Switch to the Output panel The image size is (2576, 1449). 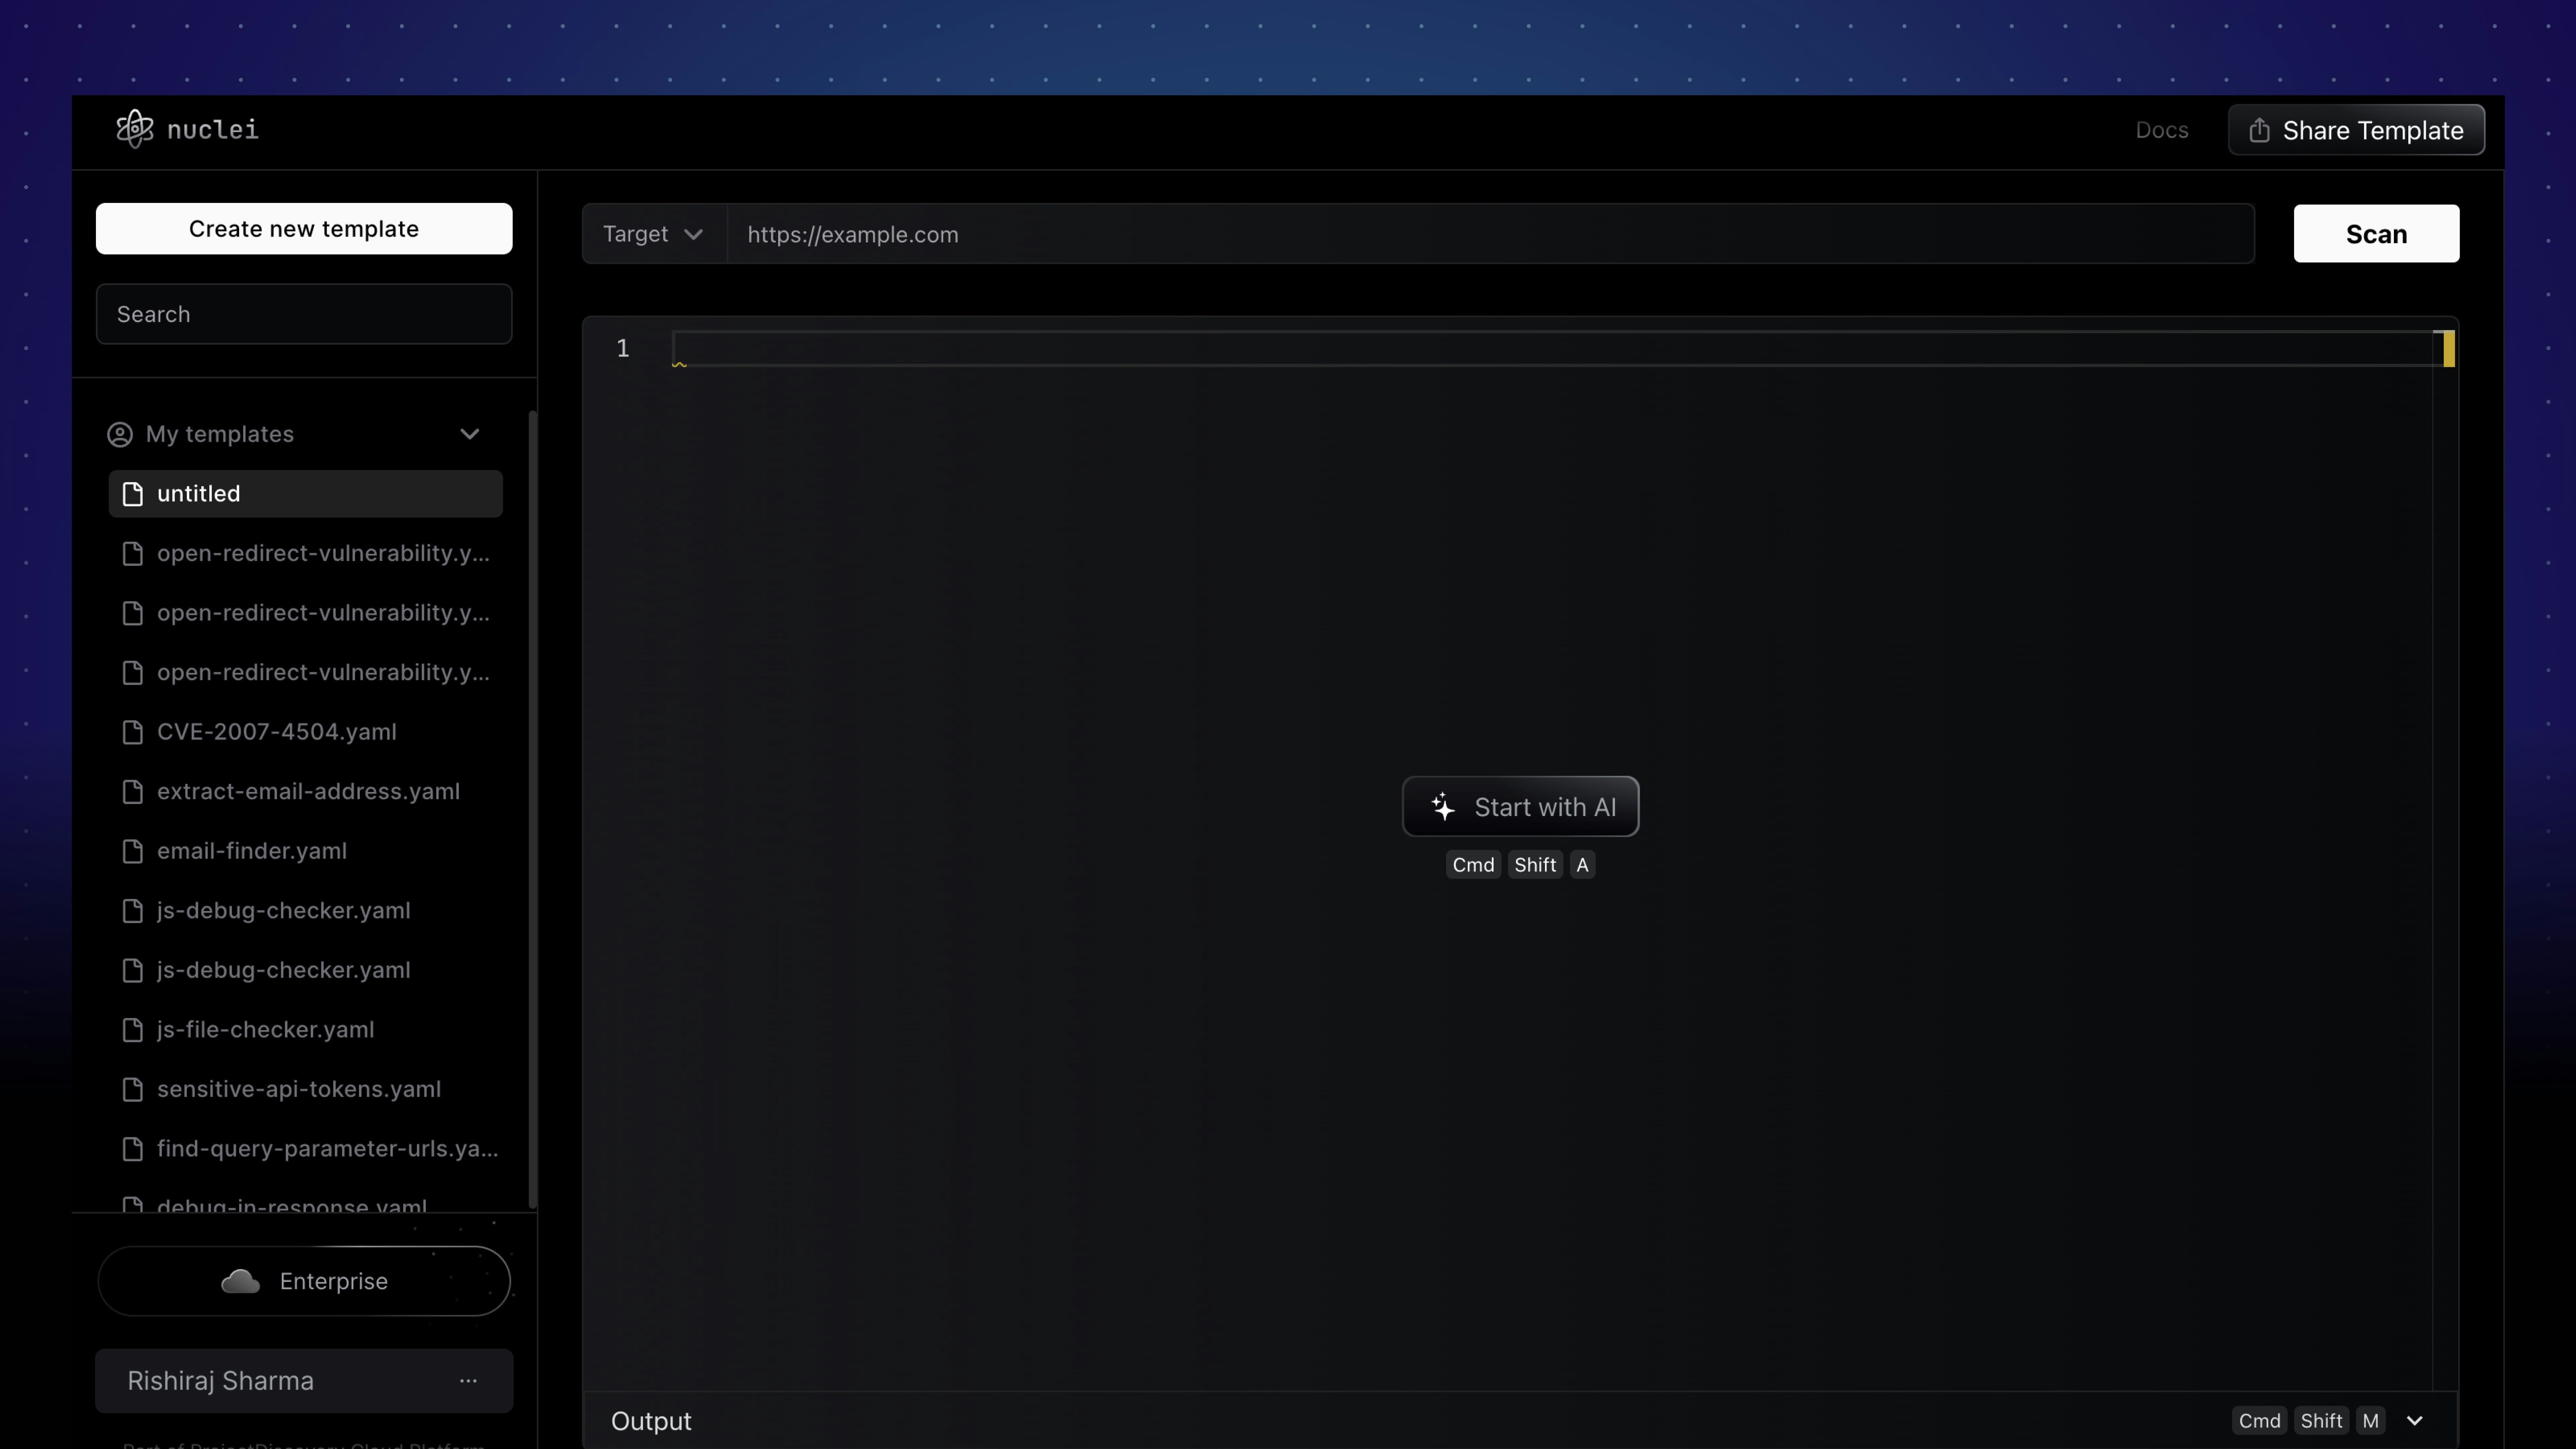651,1420
